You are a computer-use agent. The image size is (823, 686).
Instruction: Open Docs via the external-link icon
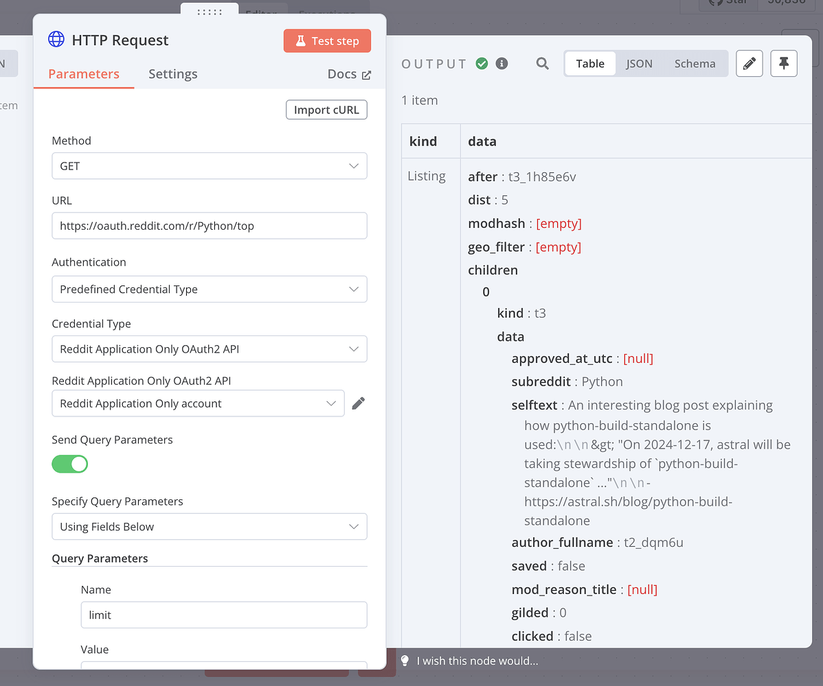[364, 74]
